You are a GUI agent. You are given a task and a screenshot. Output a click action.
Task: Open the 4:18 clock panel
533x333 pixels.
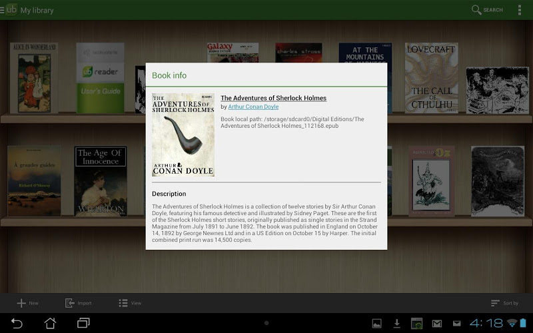click(486, 323)
